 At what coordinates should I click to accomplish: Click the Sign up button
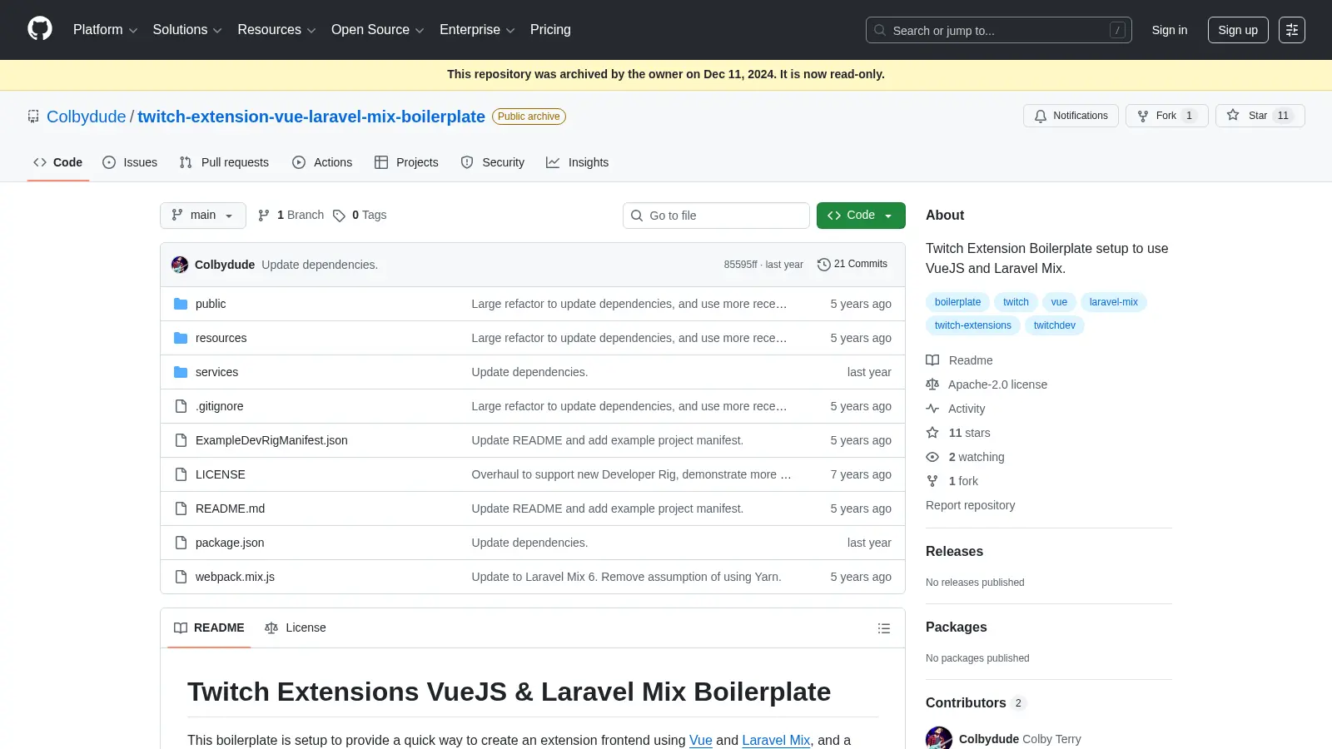point(1238,30)
